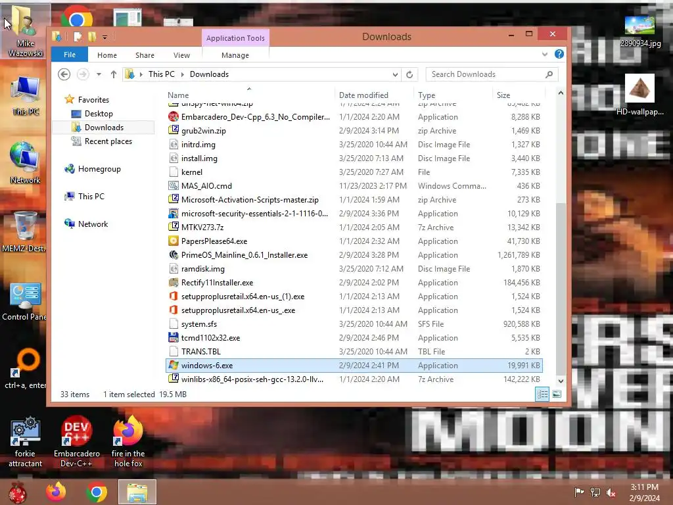
Task: Open the 2890934.jpg desktop thumbnail
Action: click(640, 31)
